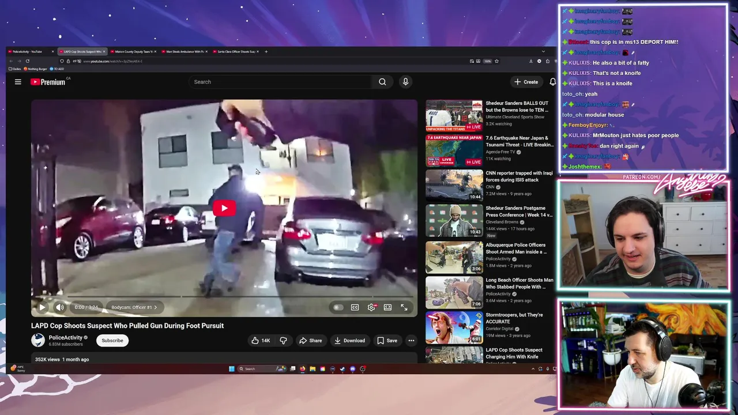Open the TO ADD bookmark
The width and height of the screenshot is (738, 415).
coord(57,69)
